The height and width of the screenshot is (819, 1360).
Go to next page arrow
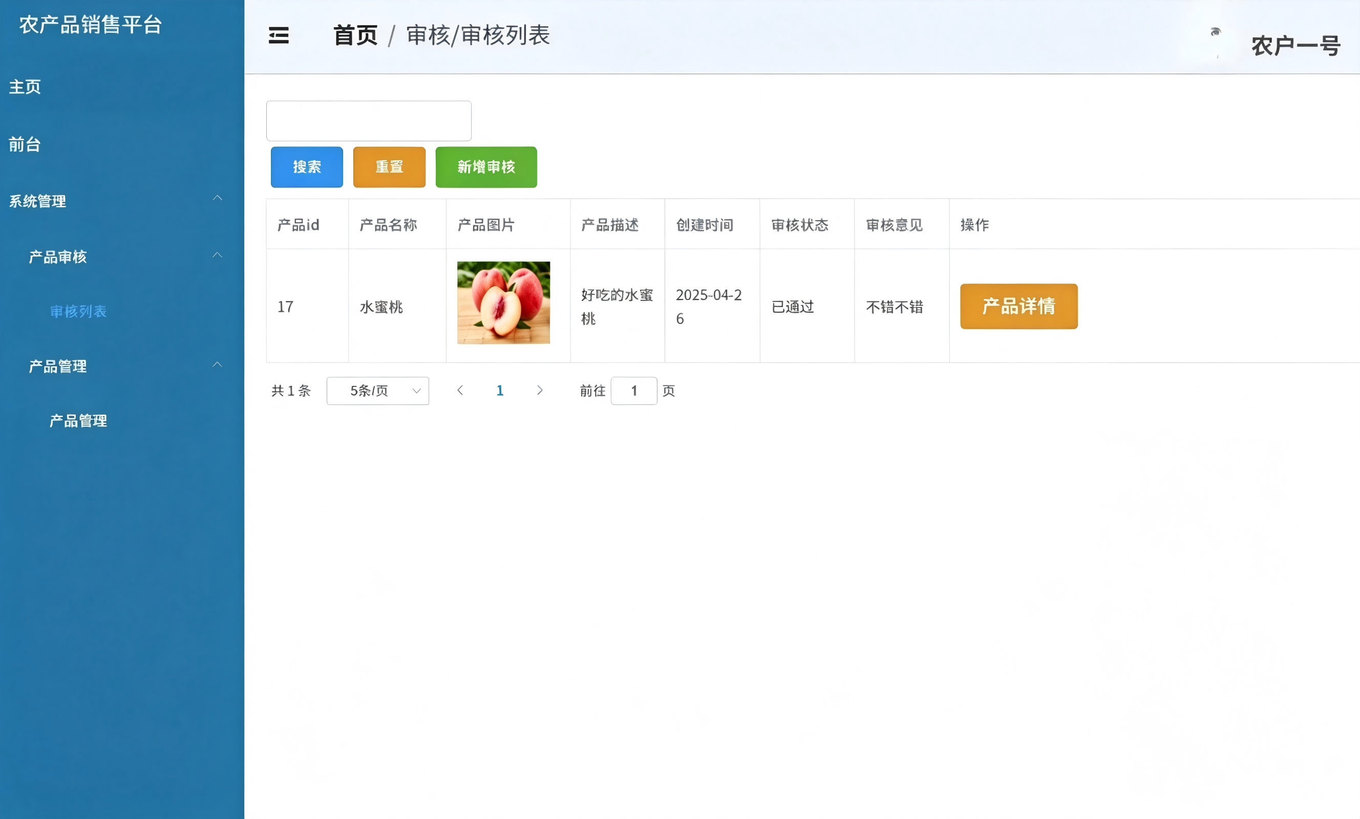[540, 390]
